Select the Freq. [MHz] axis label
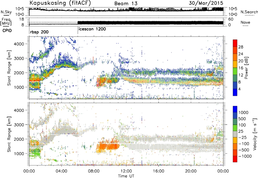The width and height of the screenshot is (258, 178). (x=6, y=22)
